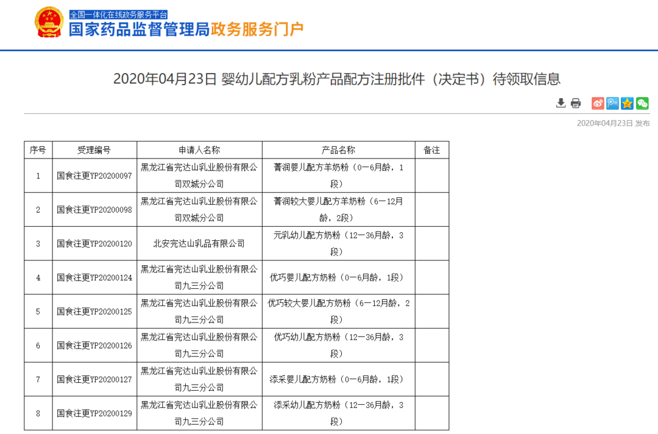Screen dimensions: 658x434
Task: Select product 优巧婴儿配方奶粉 (0-6月龄, 1段)
Action: pyautogui.click(x=336, y=278)
